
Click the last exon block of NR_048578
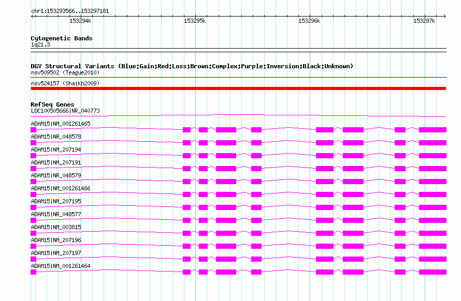pyautogui.click(x=433, y=143)
